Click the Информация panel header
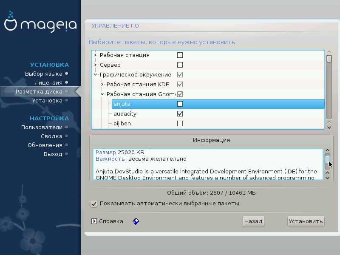The height and width of the screenshot is (255, 340). (211, 140)
